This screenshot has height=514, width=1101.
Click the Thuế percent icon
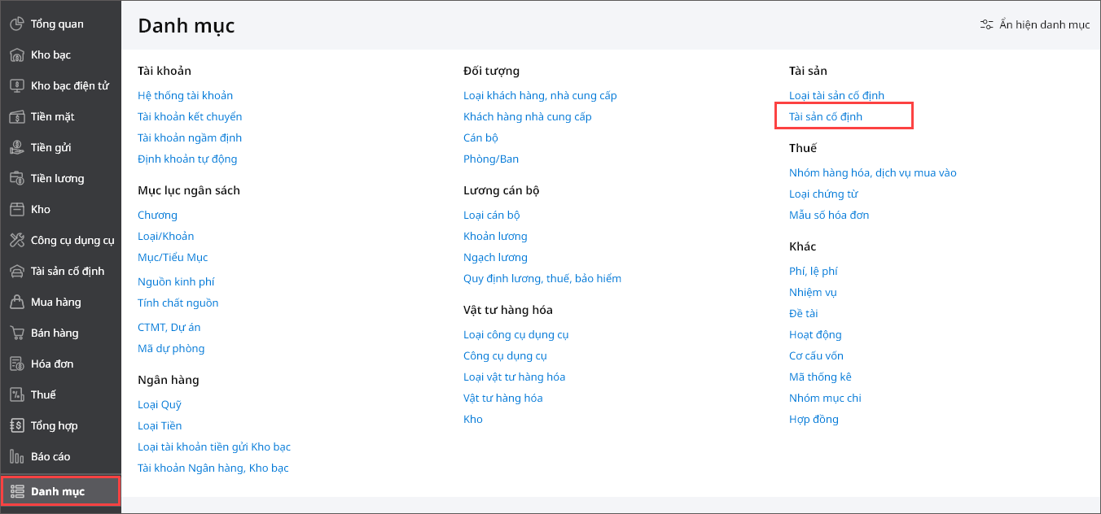tap(16, 394)
